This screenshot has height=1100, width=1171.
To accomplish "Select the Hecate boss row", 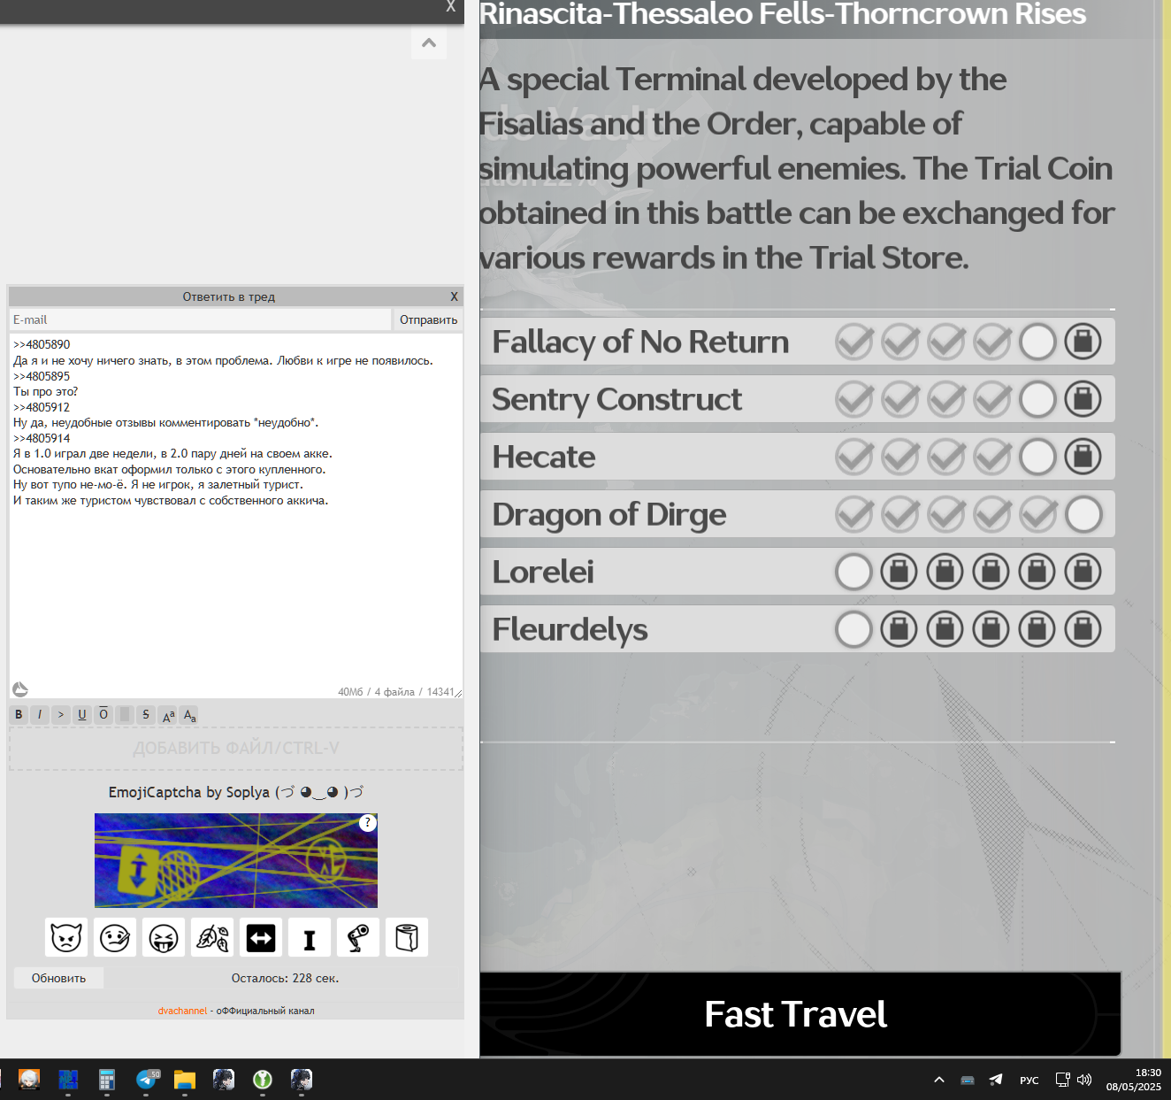I will [x=797, y=457].
